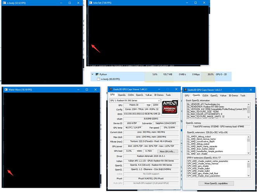Screen dimensions: 259x194
Task: Select GL_AMDX_debug_output extension
Action: (x=199, y=137)
